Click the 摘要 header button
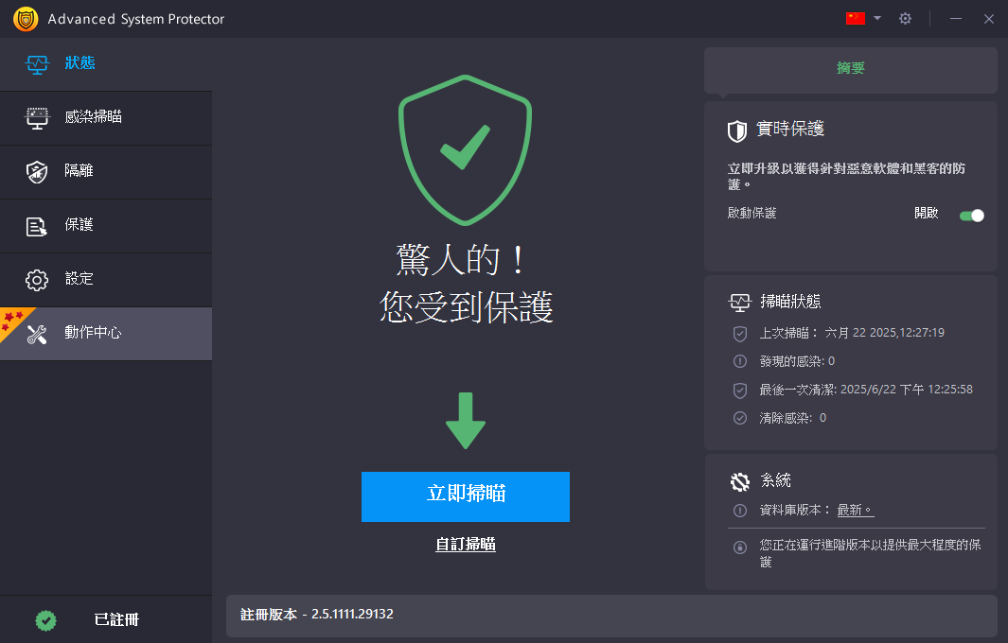Viewport: 1008px width, 643px height. (851, 69)
